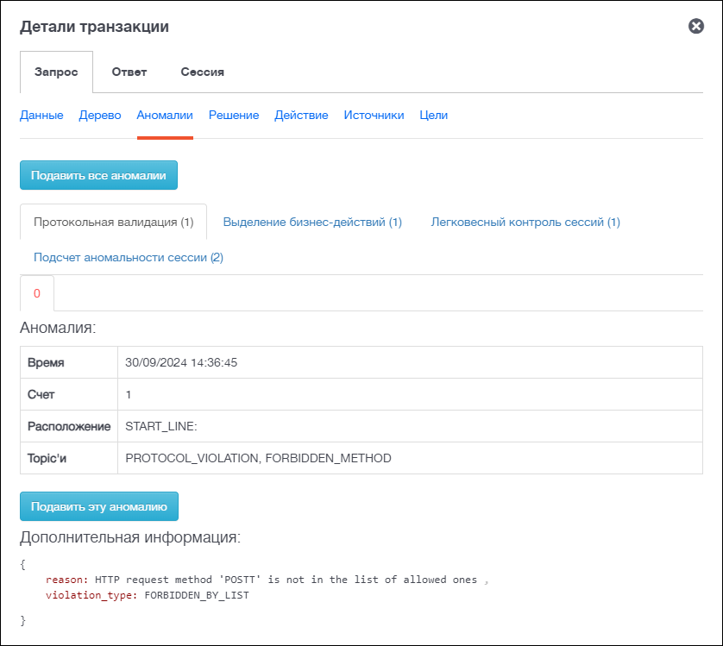
Task: Open the Цели sub-tab
Action: click(x=433, y=116)
